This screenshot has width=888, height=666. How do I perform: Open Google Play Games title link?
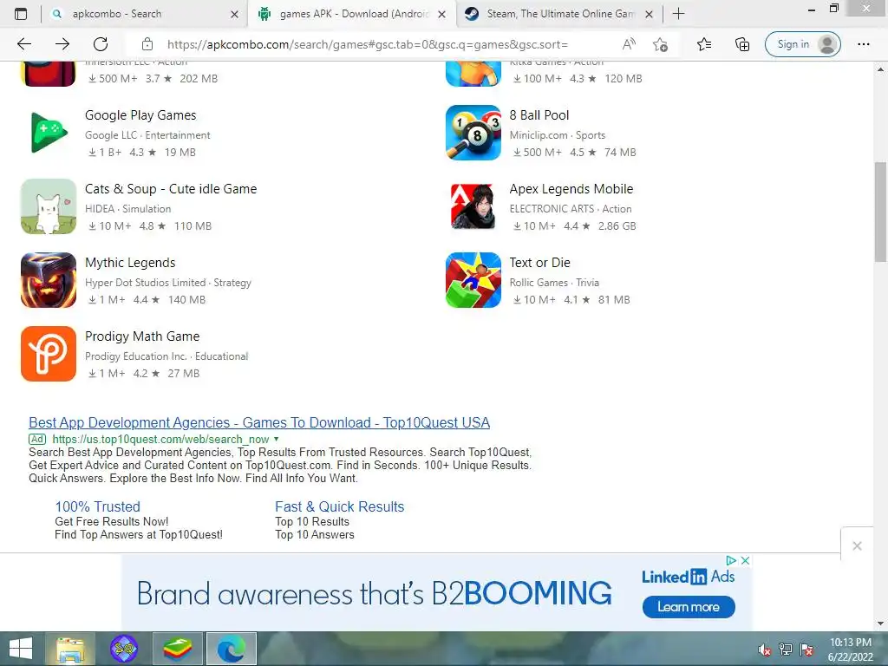click(x=140, y=115)
